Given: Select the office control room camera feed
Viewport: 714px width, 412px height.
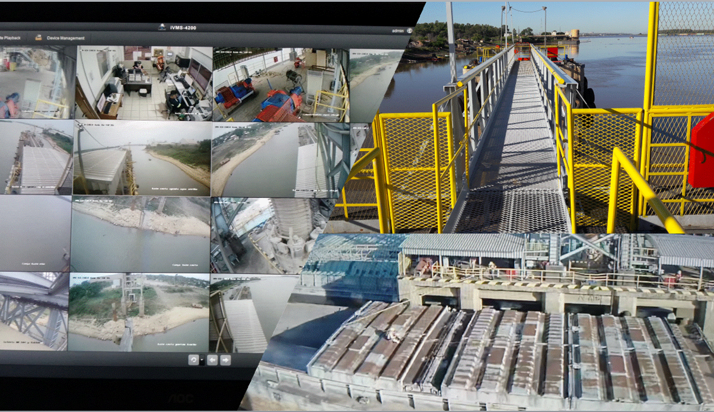Looking at the screenshot, I should [x=143, y=82].
